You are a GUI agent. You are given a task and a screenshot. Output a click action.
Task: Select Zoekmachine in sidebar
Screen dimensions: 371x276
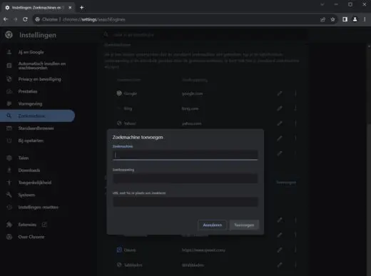(37, 116)
